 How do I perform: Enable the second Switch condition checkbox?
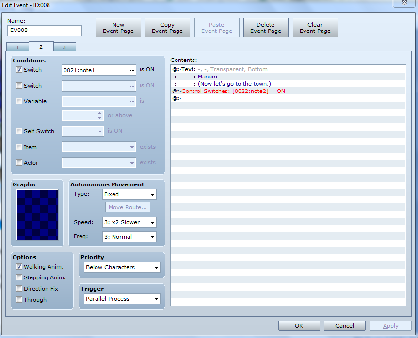(x=19, y=85)
